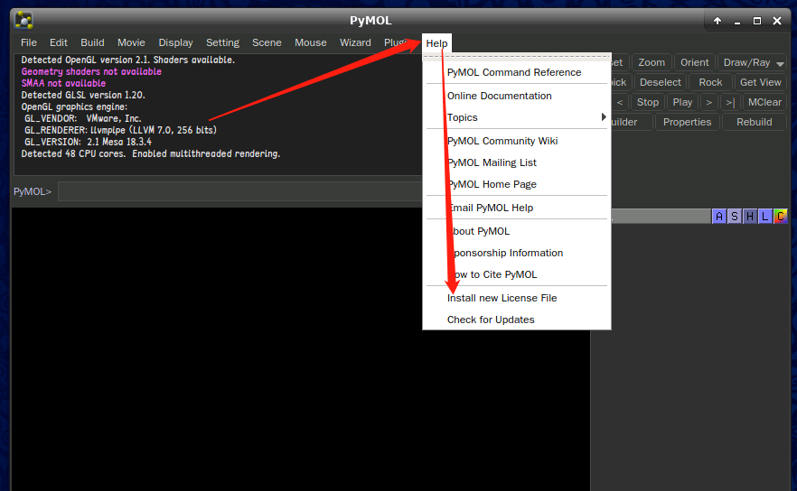Screen dimensions: 797x491
Task: Step one frame backward with < button
Action: [x=620, y=102]
